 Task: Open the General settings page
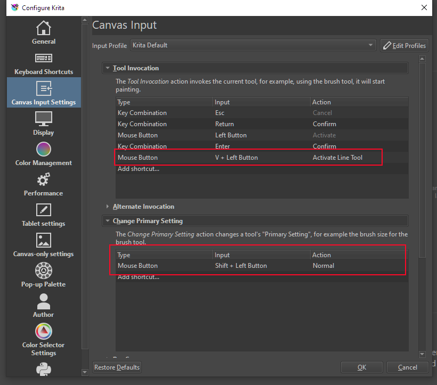tap(43, 32)
